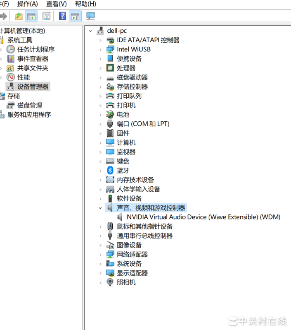Collapse the dell-pc root node
The width and height of the screenshot is (291, 330).
[90, 31]
